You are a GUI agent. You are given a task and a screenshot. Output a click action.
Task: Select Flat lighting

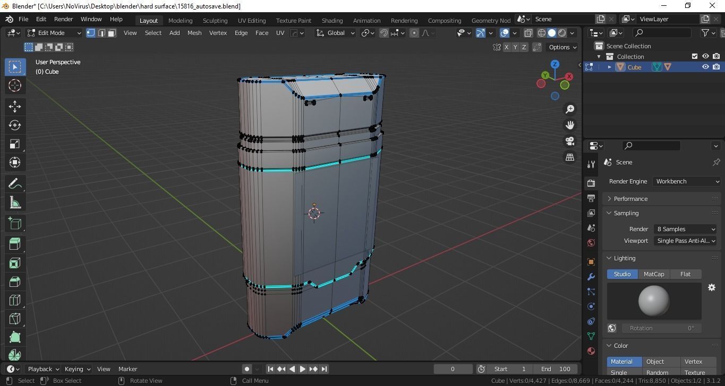685,274
